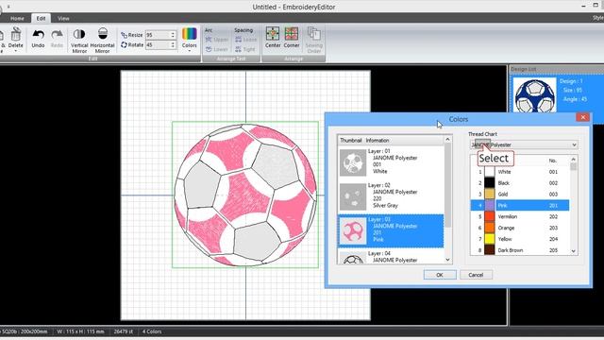Image resolution: width=604 pixels, height=340 pixels.
Task: Click the Thumbnail column header
Action: click(350, 141)
